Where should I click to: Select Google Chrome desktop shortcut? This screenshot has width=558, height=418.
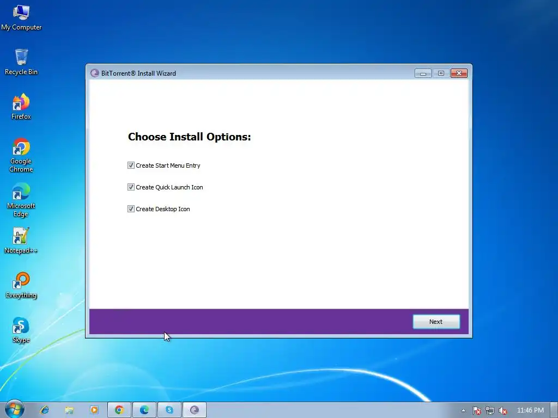click(x=21, y=155)
